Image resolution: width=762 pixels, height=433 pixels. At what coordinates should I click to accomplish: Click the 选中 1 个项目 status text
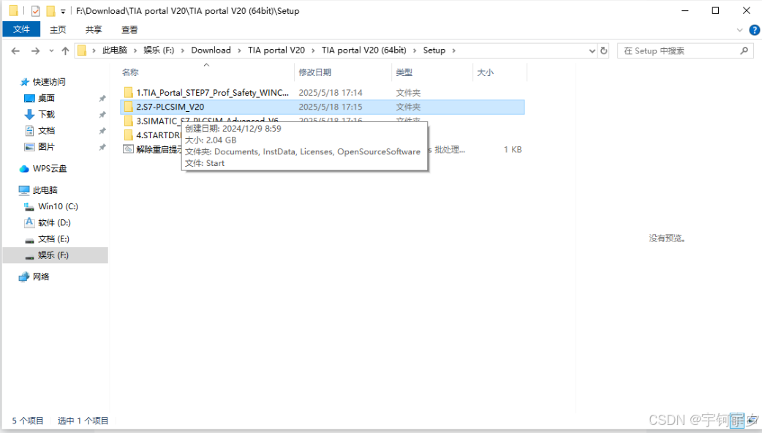point(83,421)
